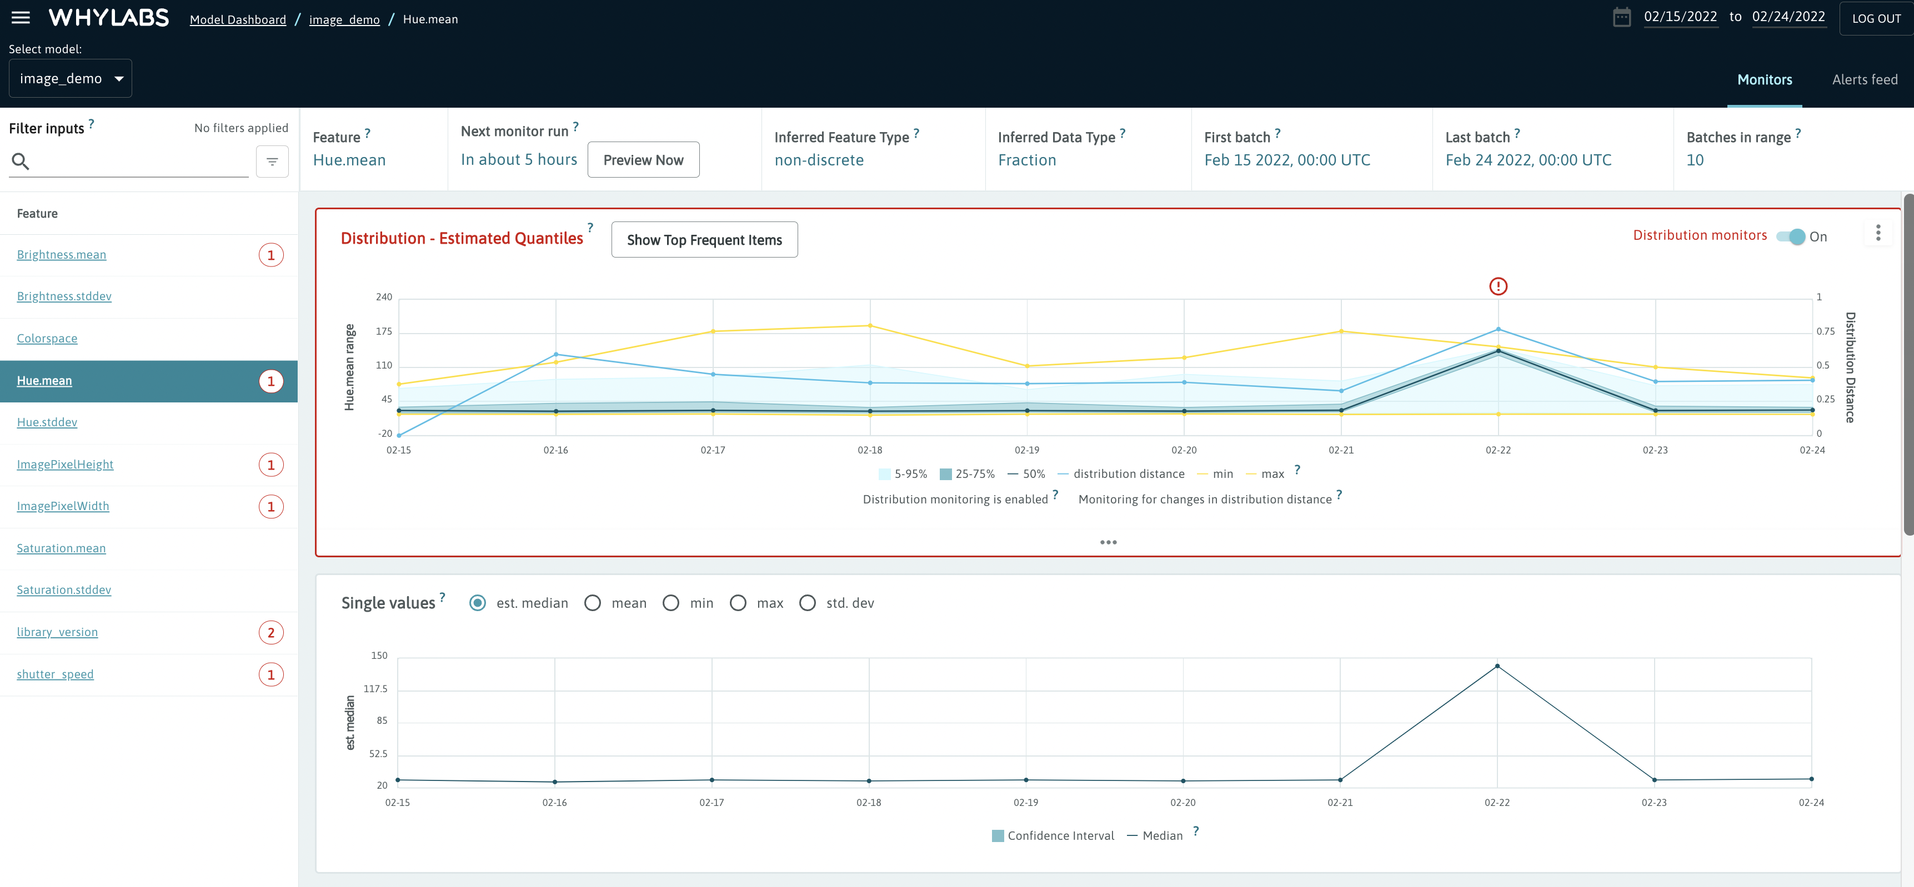
Task: Click the search magnifier icon in filters
Action: [x=21, y=161]
